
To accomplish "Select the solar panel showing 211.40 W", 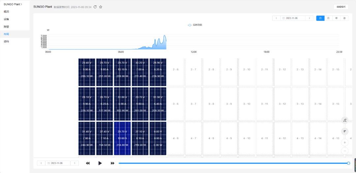I will (x=140, y=72).
